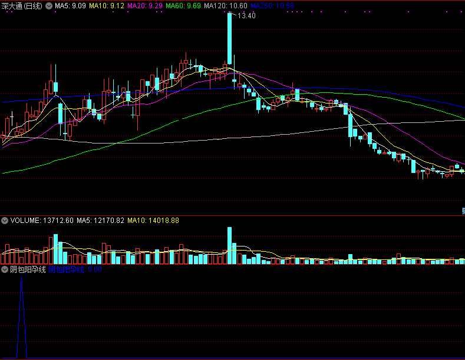Click the tallest cyan volume bar
The image size is (465, 360).
tap(229, 245)
